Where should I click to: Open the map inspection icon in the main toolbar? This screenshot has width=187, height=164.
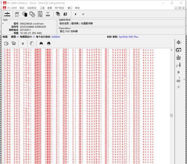tap(40, 14)
